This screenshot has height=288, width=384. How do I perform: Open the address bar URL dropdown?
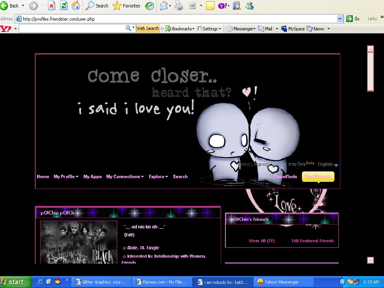(340, 19)
